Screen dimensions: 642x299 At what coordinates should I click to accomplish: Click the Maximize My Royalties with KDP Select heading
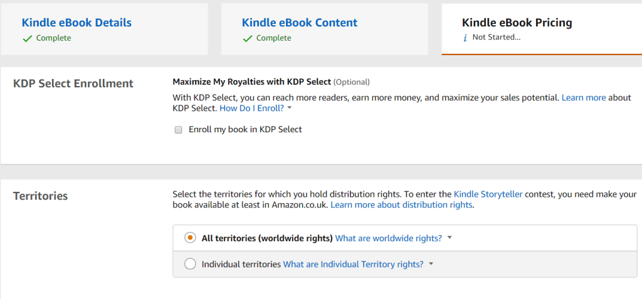click(251, 81)
